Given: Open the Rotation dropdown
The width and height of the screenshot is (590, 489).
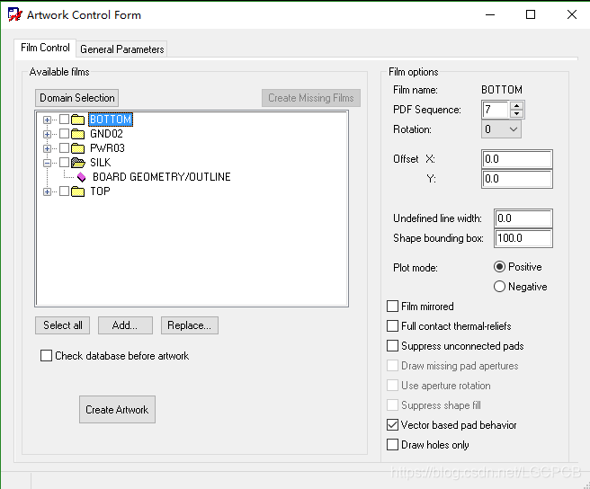Looking at the screenshot, I should tap(501, 129).
